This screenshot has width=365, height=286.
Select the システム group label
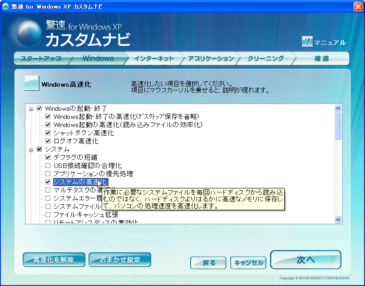tap(57, 149)
